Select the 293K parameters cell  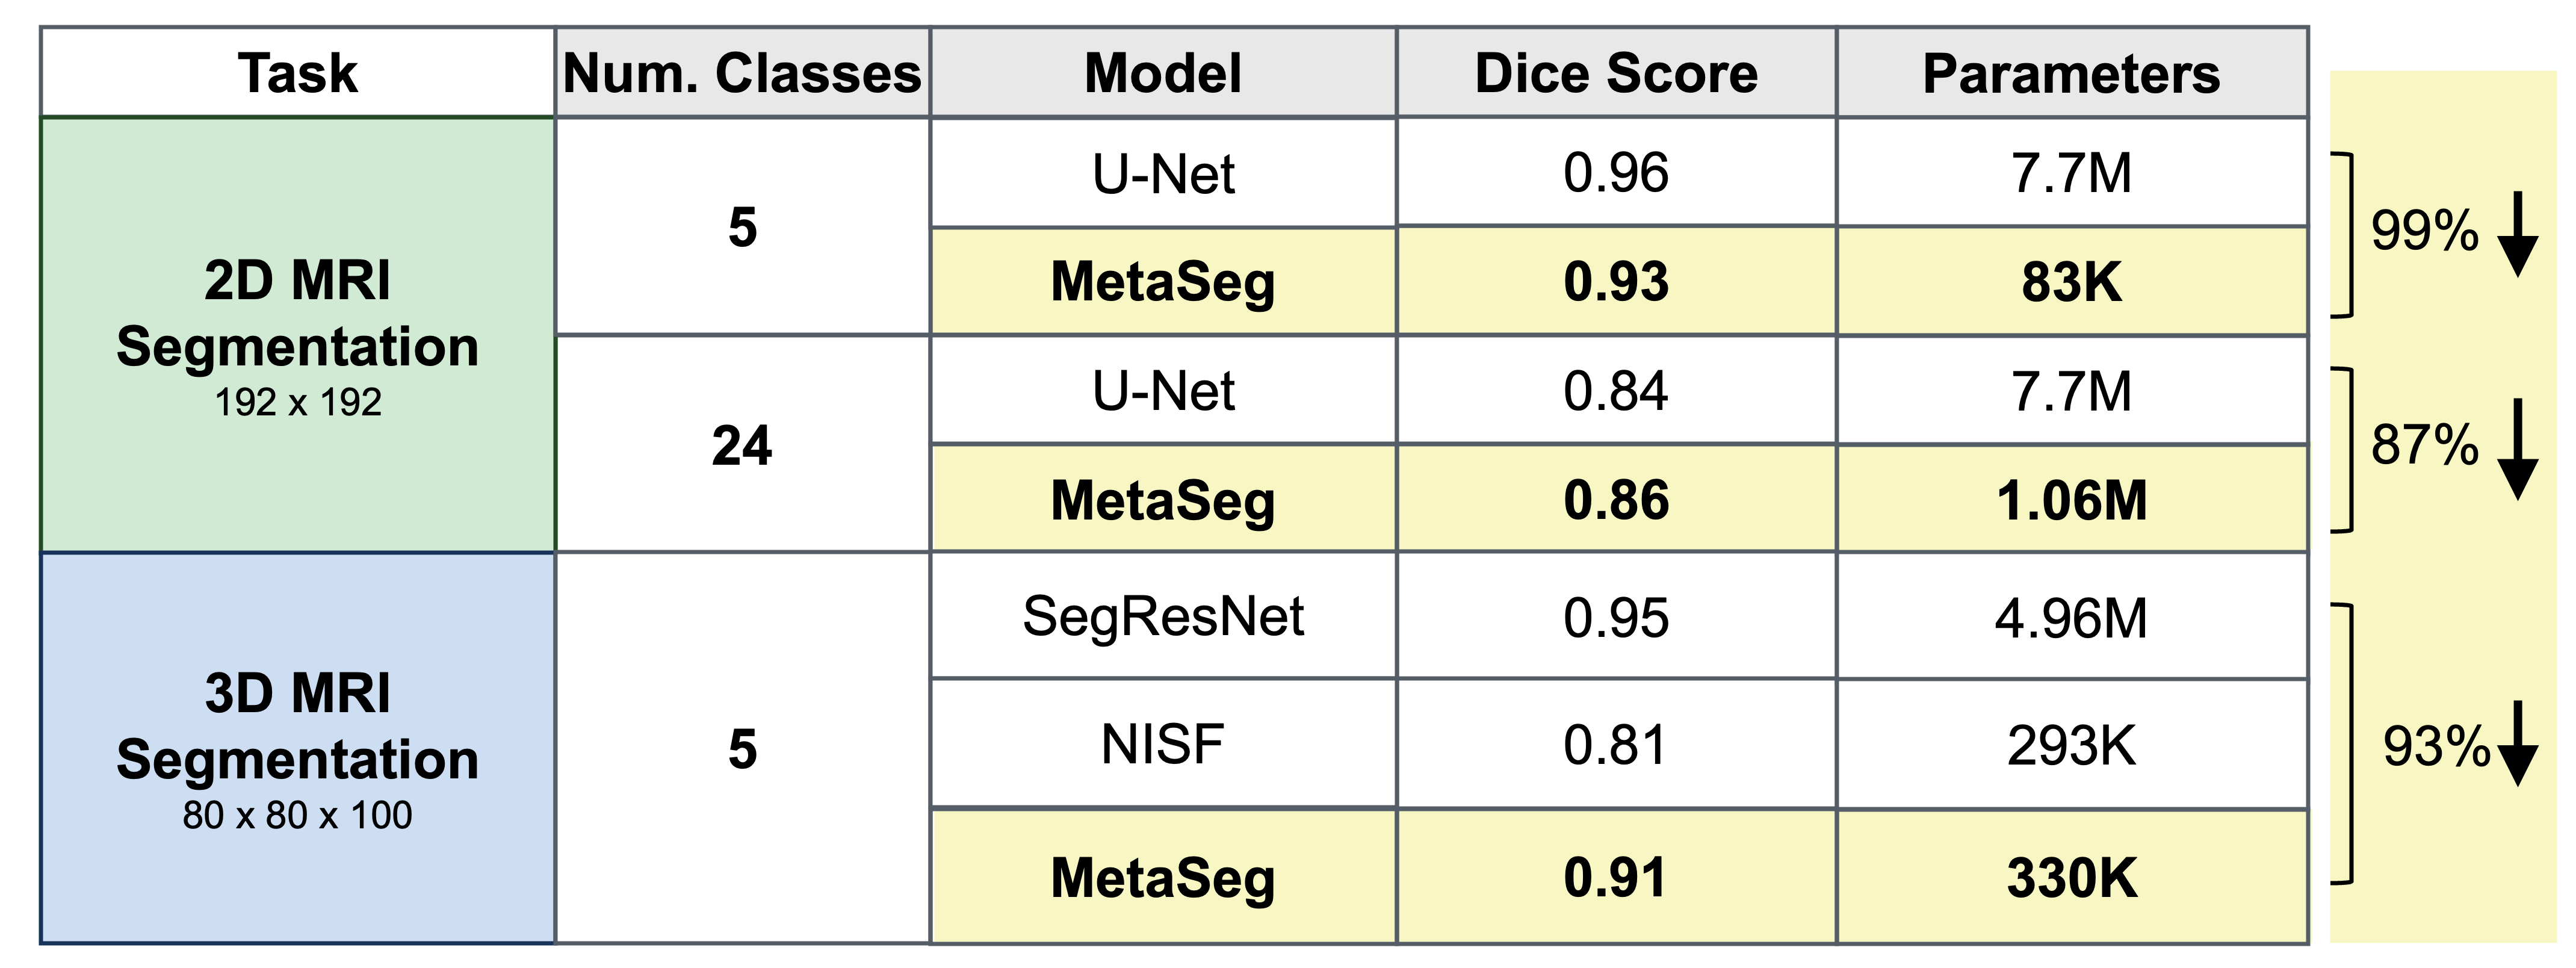click(2071, 745)
